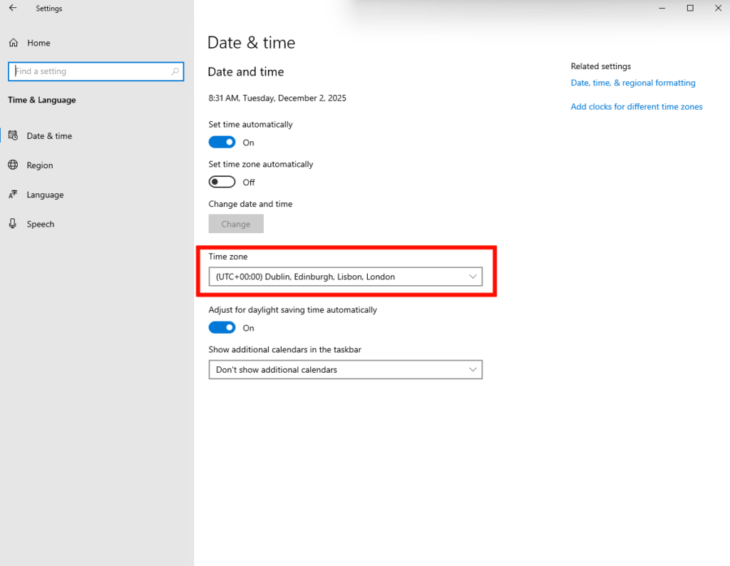The width and height of the screenshot is (730, 566).
Task: Click the search magnifier icon
Action: pyautogui.click(x=175, y=71)
